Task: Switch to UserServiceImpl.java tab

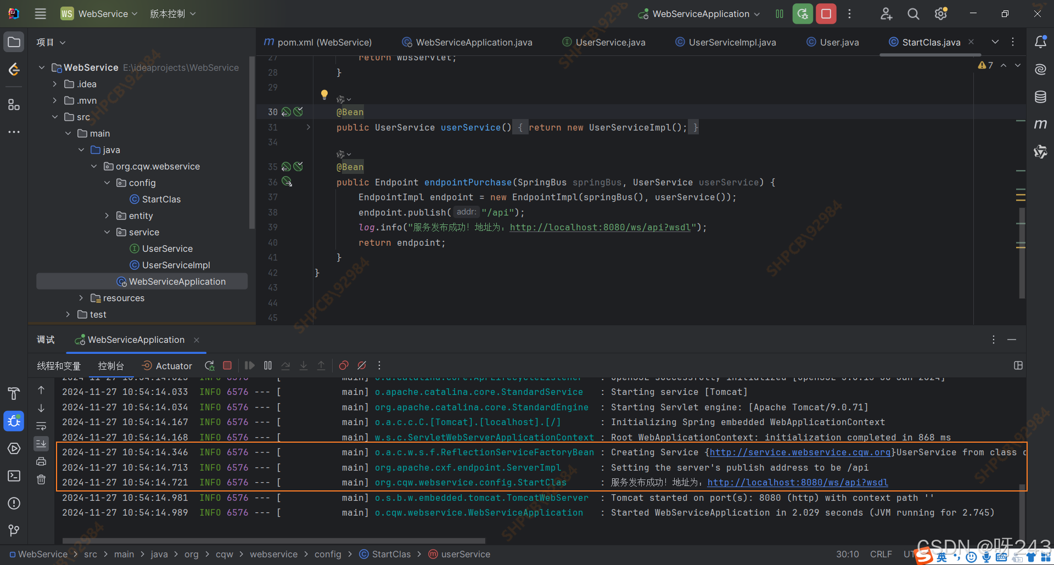Action: [x=725, y=42]
